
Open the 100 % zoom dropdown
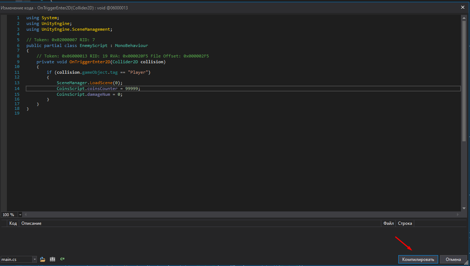tap(20, 215)
